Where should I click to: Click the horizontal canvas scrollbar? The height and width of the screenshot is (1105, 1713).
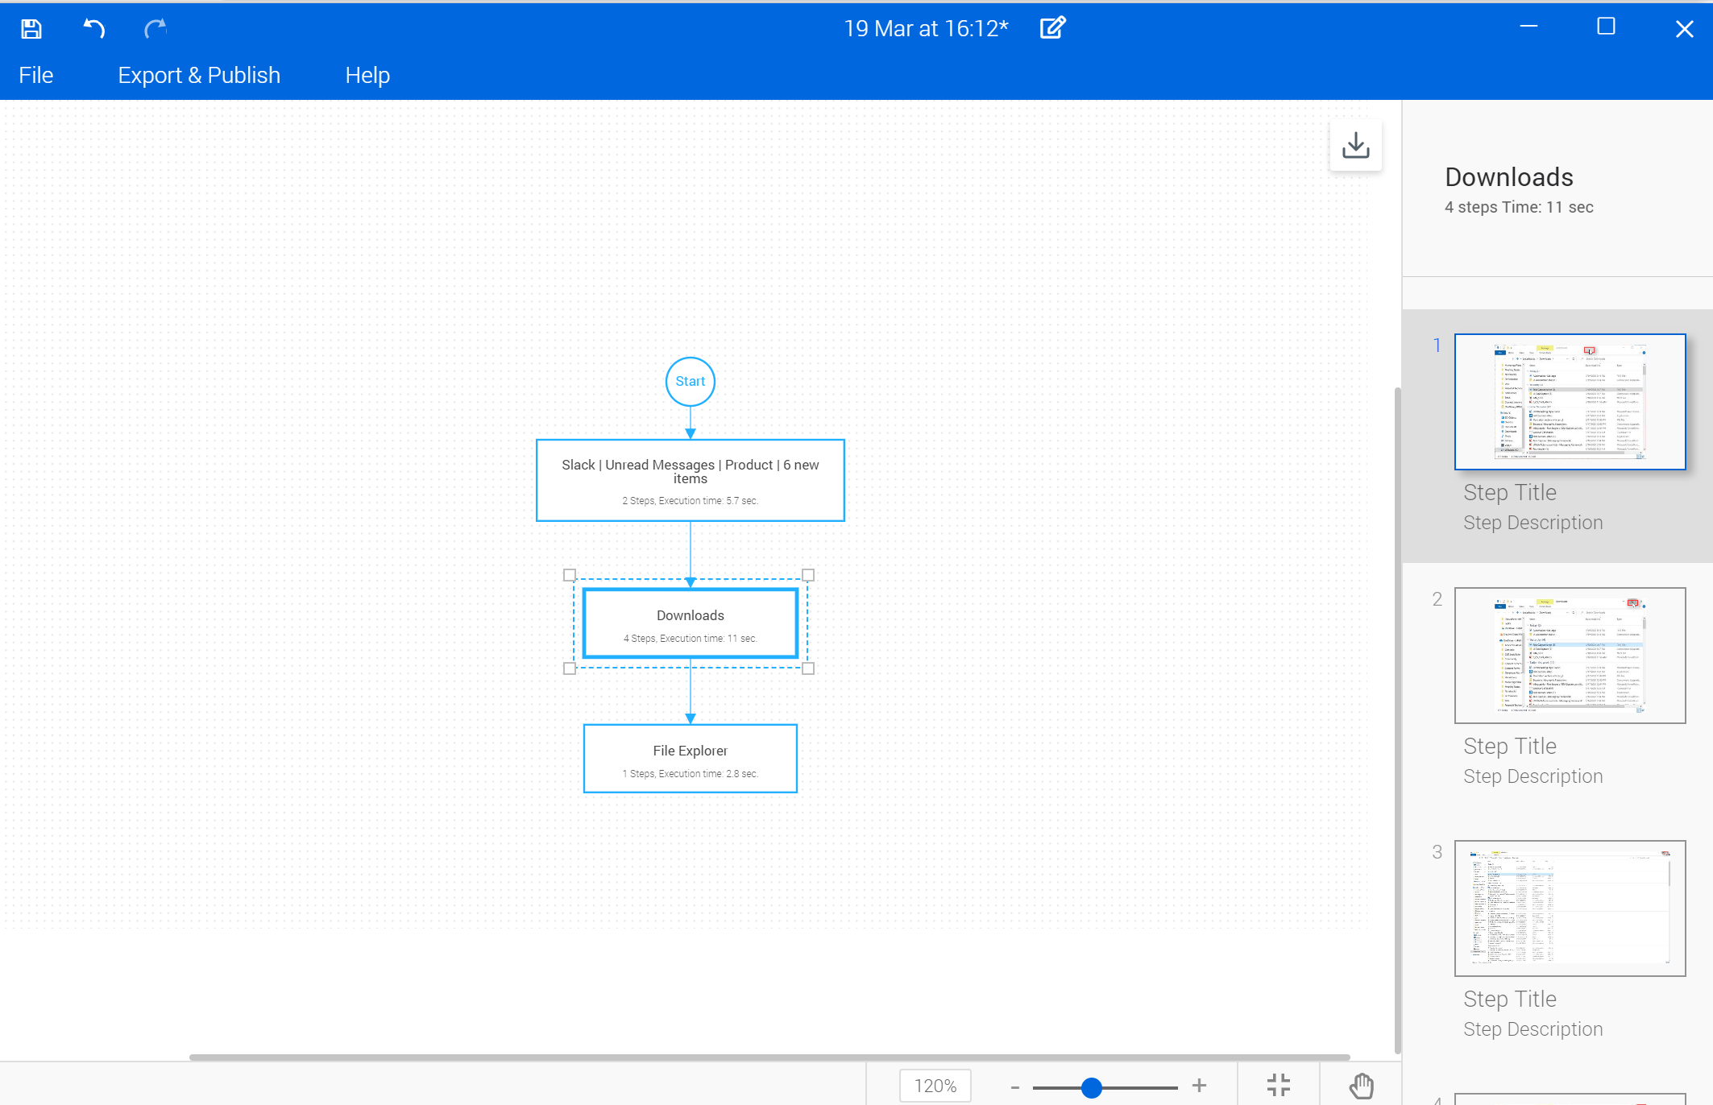pos(769,1057)
